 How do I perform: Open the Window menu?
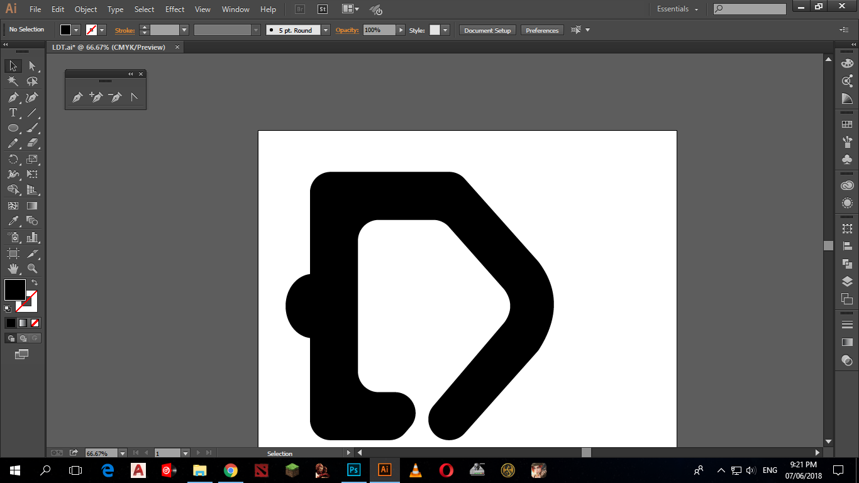[235, 9]
